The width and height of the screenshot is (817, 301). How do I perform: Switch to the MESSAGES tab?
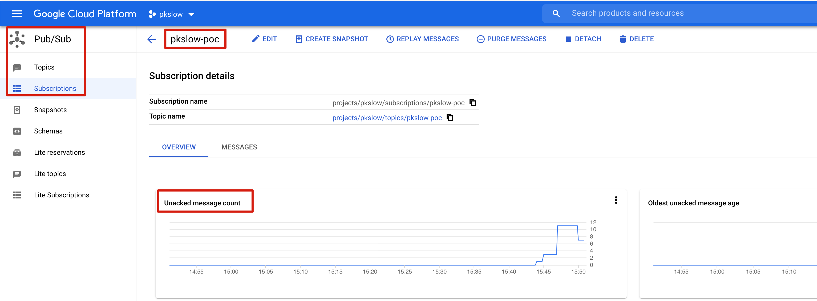pos(239,147)
